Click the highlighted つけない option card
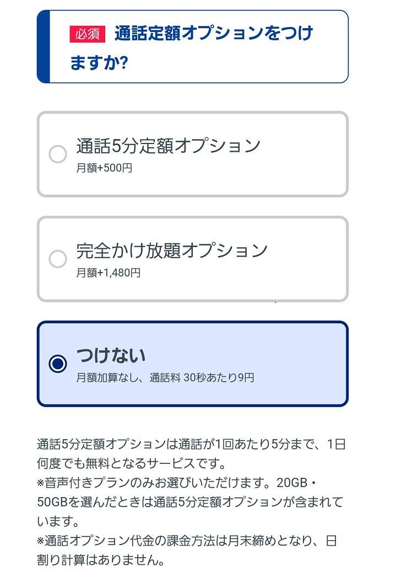This screenshot has height=587, width=402. point(192,363)
